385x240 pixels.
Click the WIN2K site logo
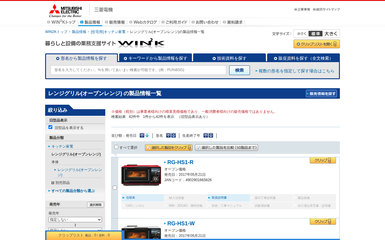(x=141, y=43)
